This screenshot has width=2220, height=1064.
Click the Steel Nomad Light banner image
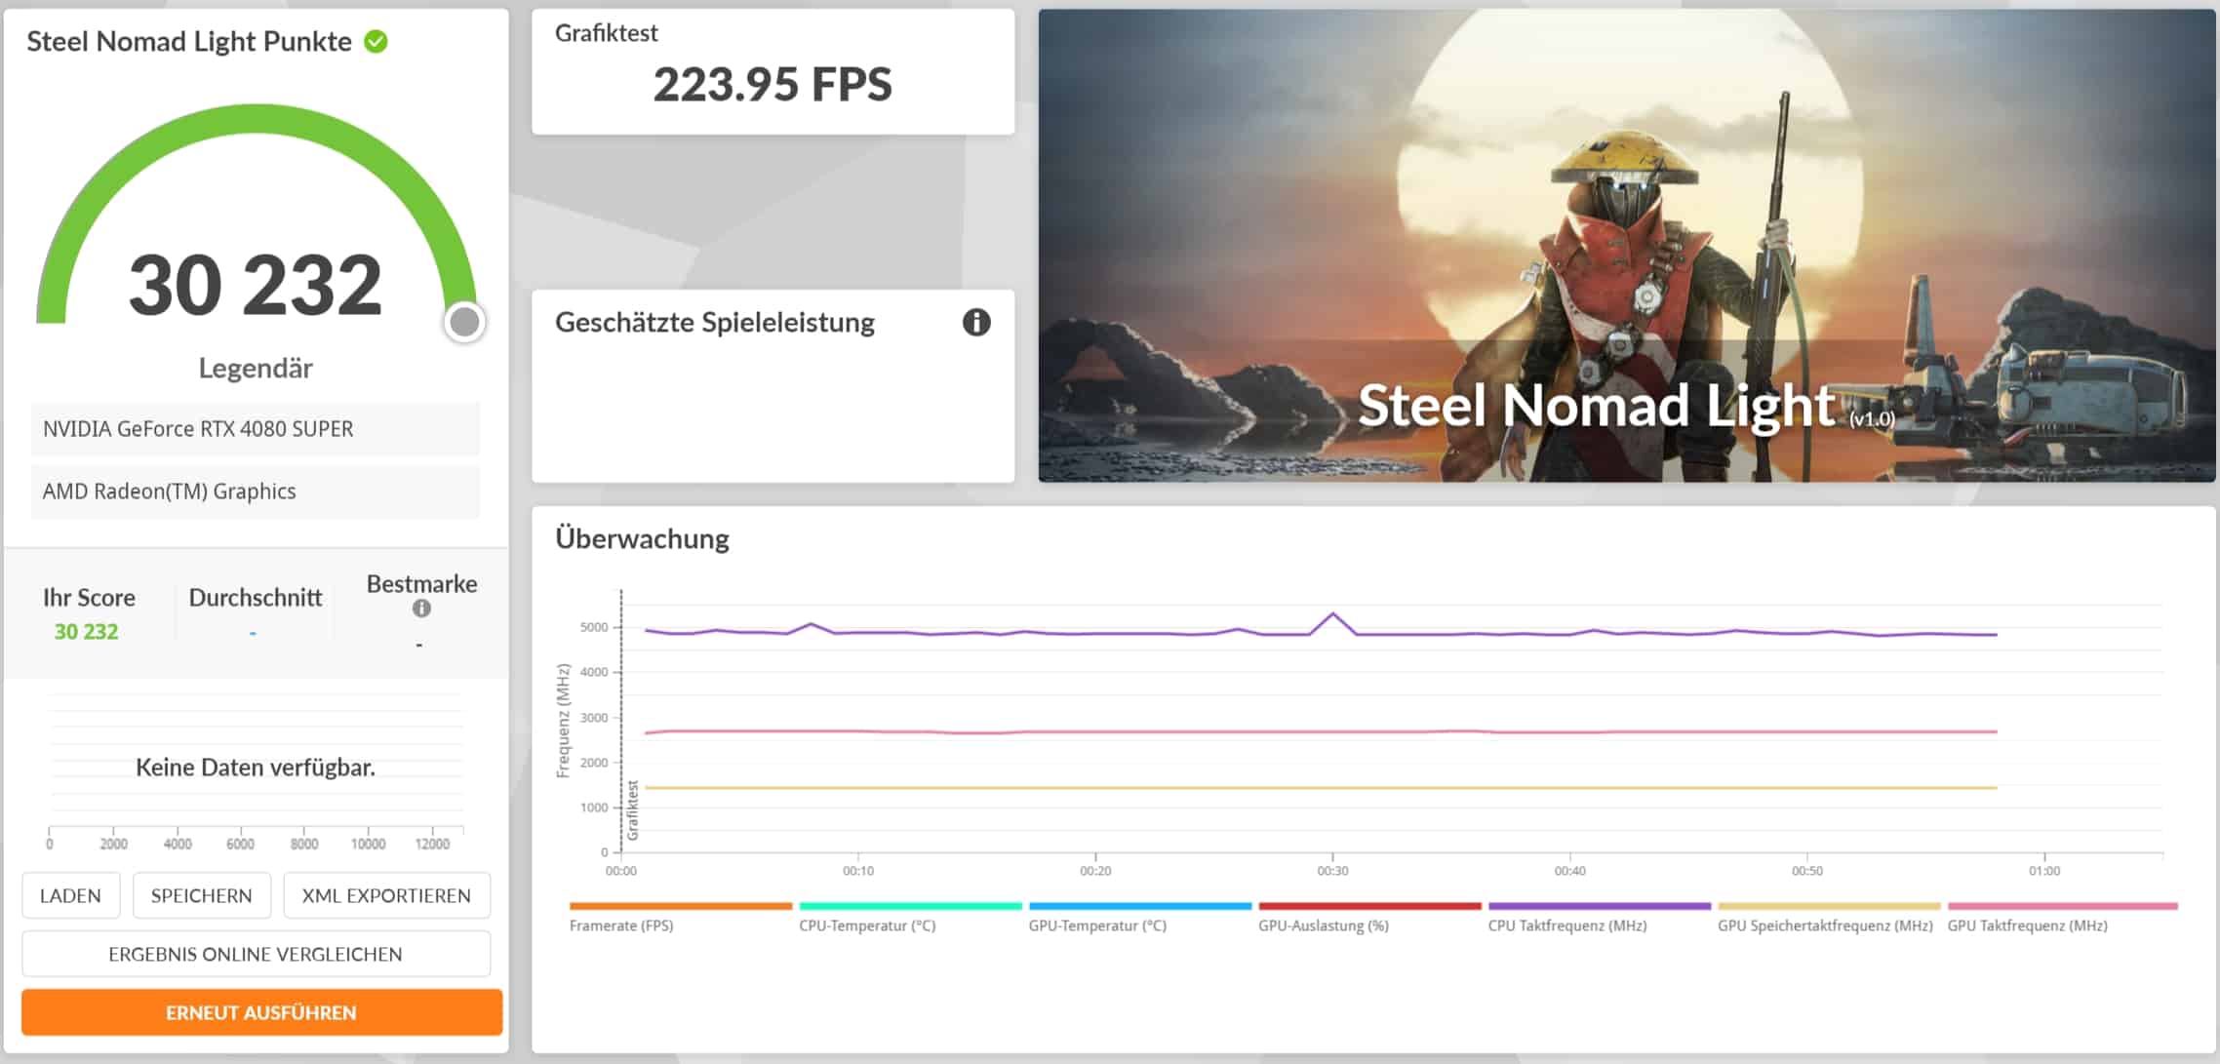1626,246
